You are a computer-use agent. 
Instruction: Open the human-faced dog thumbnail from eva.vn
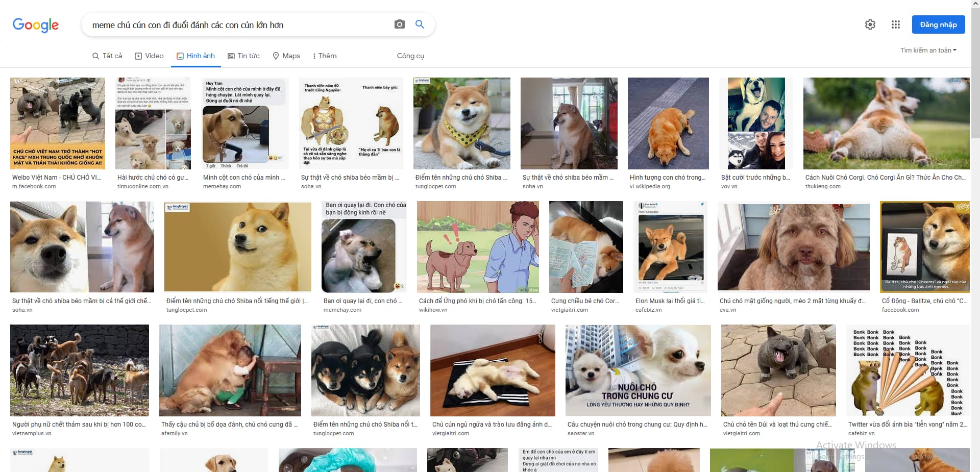(x=794, y=247)
